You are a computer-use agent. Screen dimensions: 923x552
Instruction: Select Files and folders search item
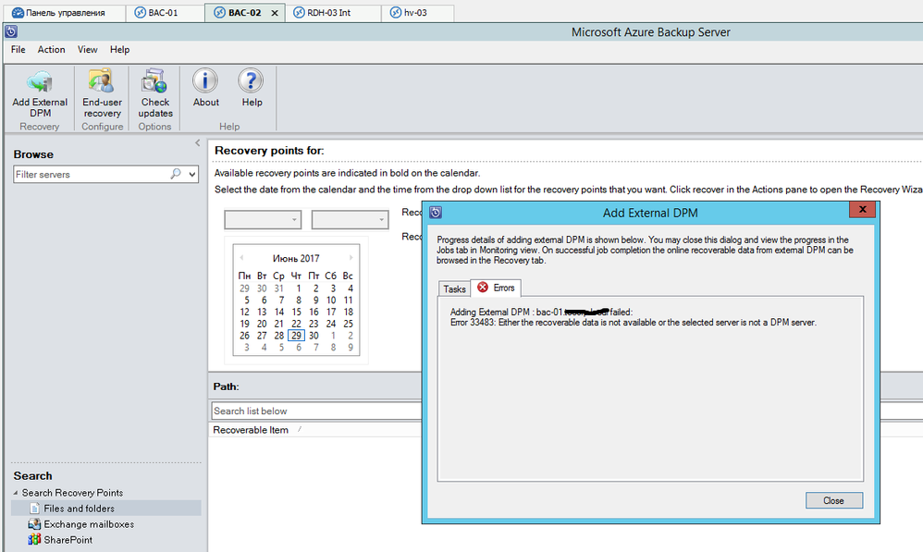106,508
